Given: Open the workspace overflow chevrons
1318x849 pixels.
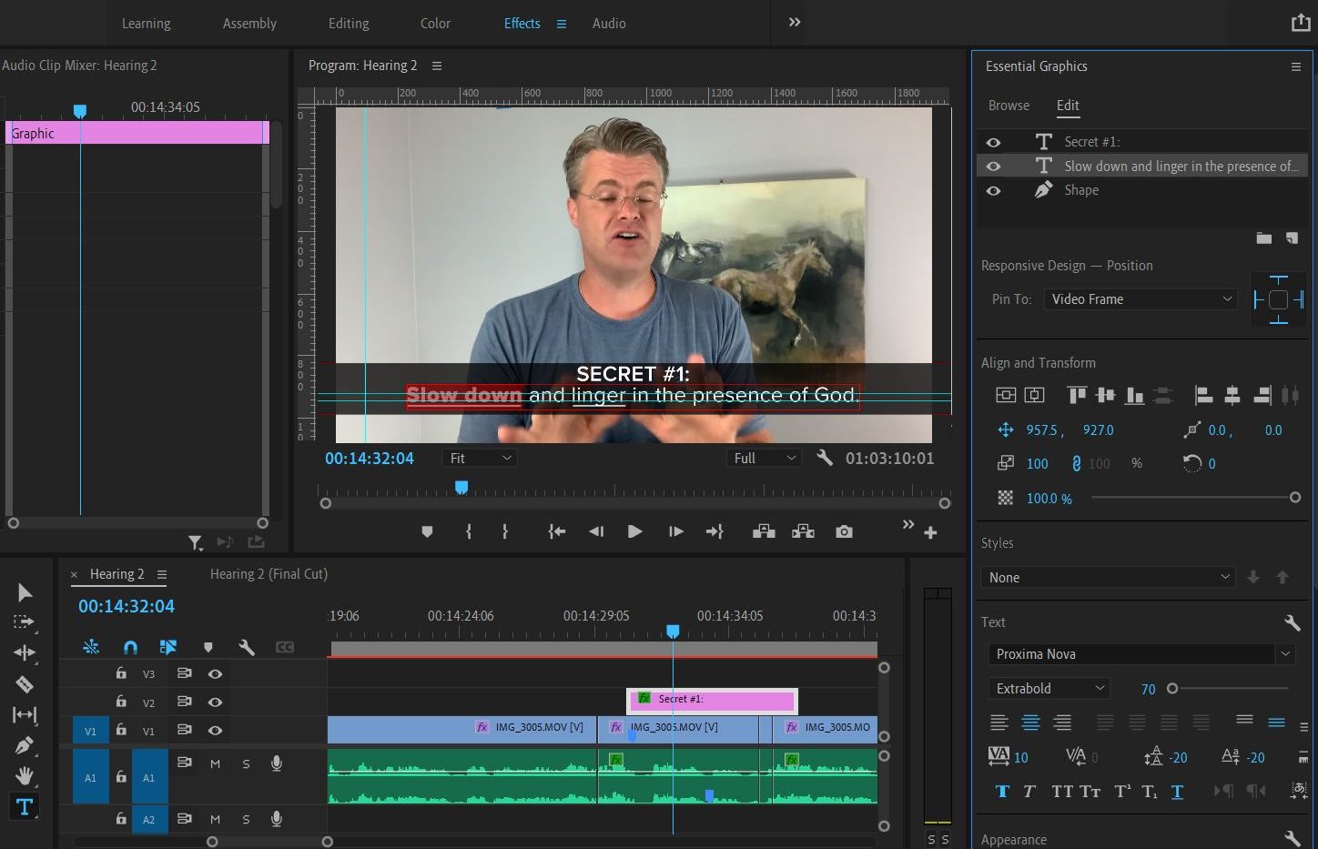Looking at the screenshot, I should 795,22.
